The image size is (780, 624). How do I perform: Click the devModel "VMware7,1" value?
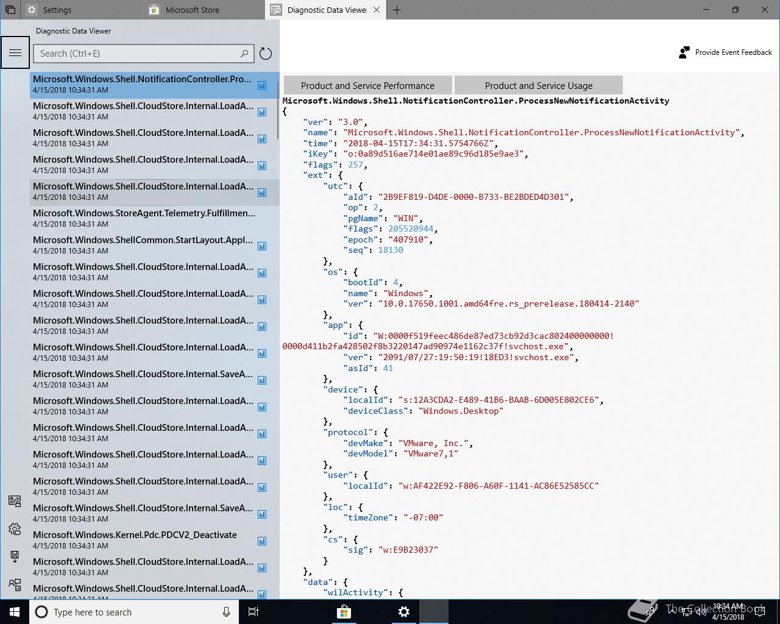coord(431,453)
